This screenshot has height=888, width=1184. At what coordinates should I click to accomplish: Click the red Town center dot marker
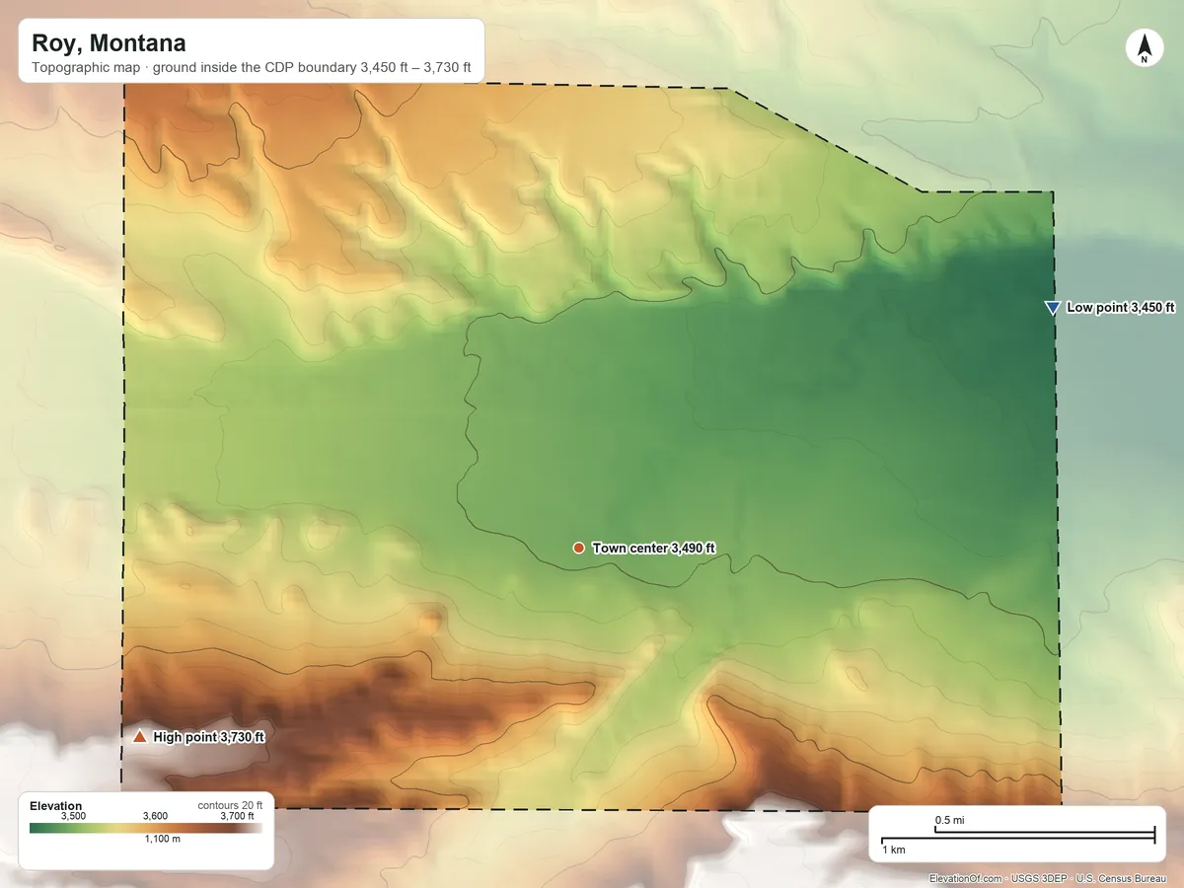click(578, 548)
